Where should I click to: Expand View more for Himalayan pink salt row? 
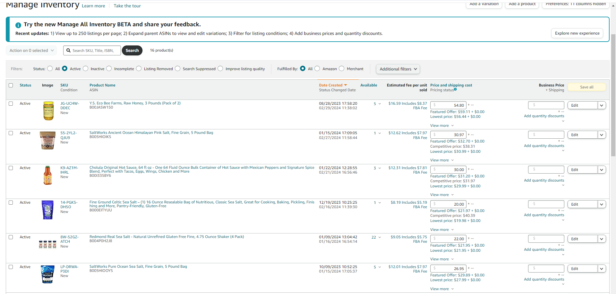pos(442,160)
